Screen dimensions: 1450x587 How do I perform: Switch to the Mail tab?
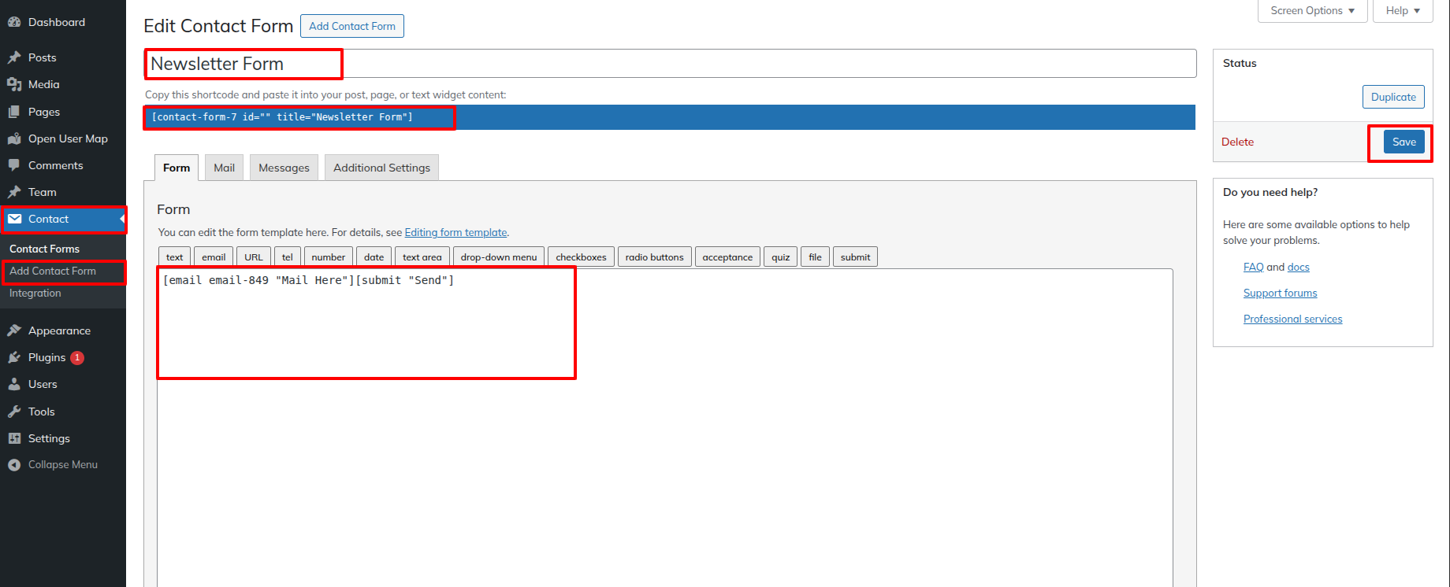[224, 168]
